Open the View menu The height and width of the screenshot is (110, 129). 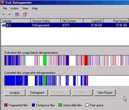[25, 9]
